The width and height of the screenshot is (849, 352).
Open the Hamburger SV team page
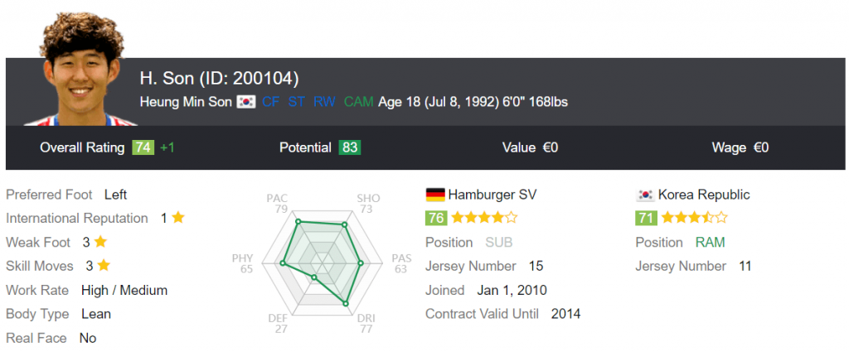pos(492,195)
